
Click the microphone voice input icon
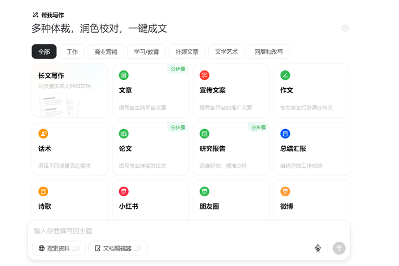coord(318,248)
